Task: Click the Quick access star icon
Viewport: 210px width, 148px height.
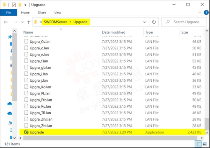Action: point(10,37)
